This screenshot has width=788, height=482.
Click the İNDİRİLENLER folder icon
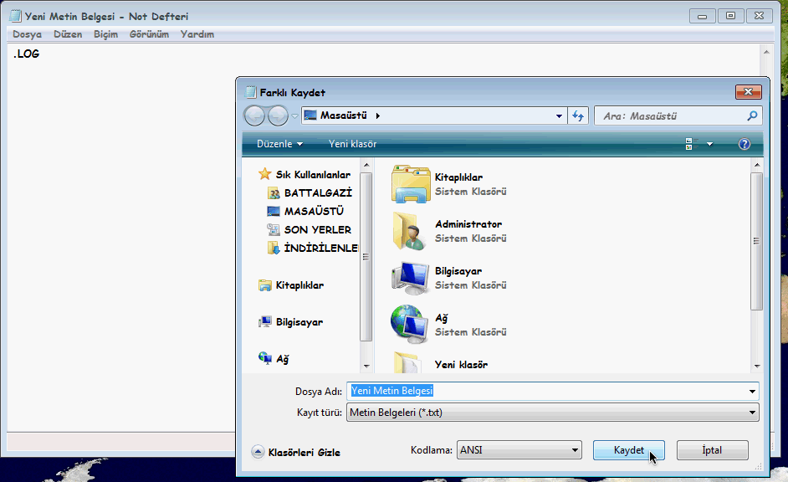coord(274,248)
